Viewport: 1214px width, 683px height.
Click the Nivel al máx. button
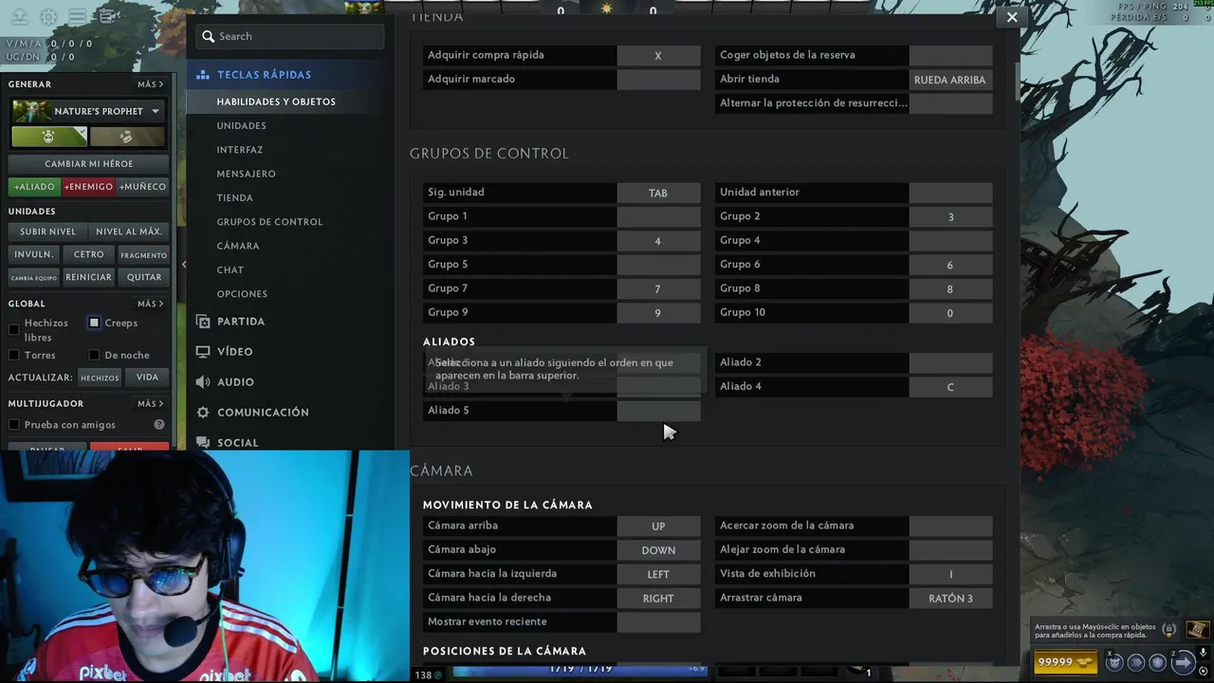click(x=129, y=231)
